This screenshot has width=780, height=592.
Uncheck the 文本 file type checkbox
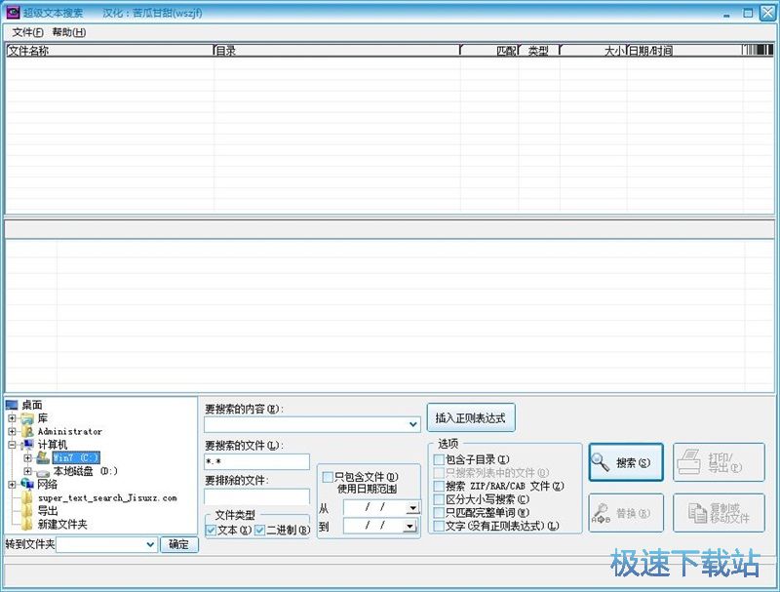click(211, 531)
